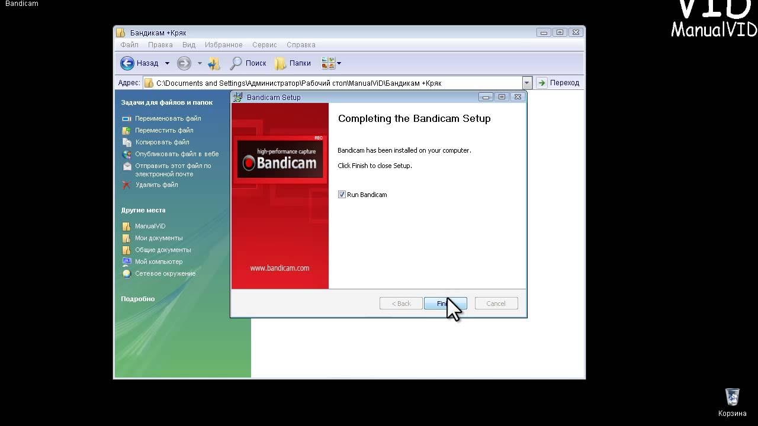Click the Сетевое окружение network icon
Image resolution: width=758 pixels, height=426 pixels.
click(126, 273)
